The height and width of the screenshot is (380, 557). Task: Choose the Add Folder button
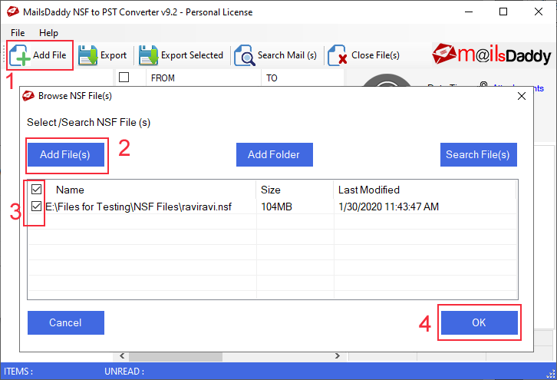tap(274, 154)
